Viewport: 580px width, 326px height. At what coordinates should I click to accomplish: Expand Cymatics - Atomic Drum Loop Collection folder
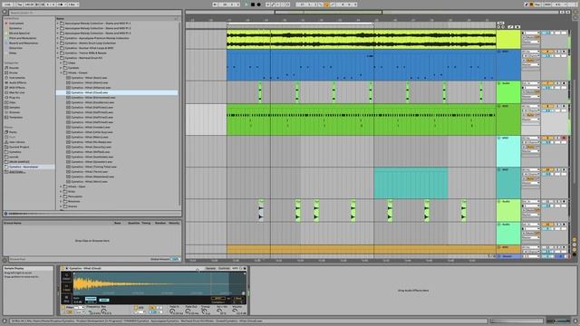tap(58, 43)
